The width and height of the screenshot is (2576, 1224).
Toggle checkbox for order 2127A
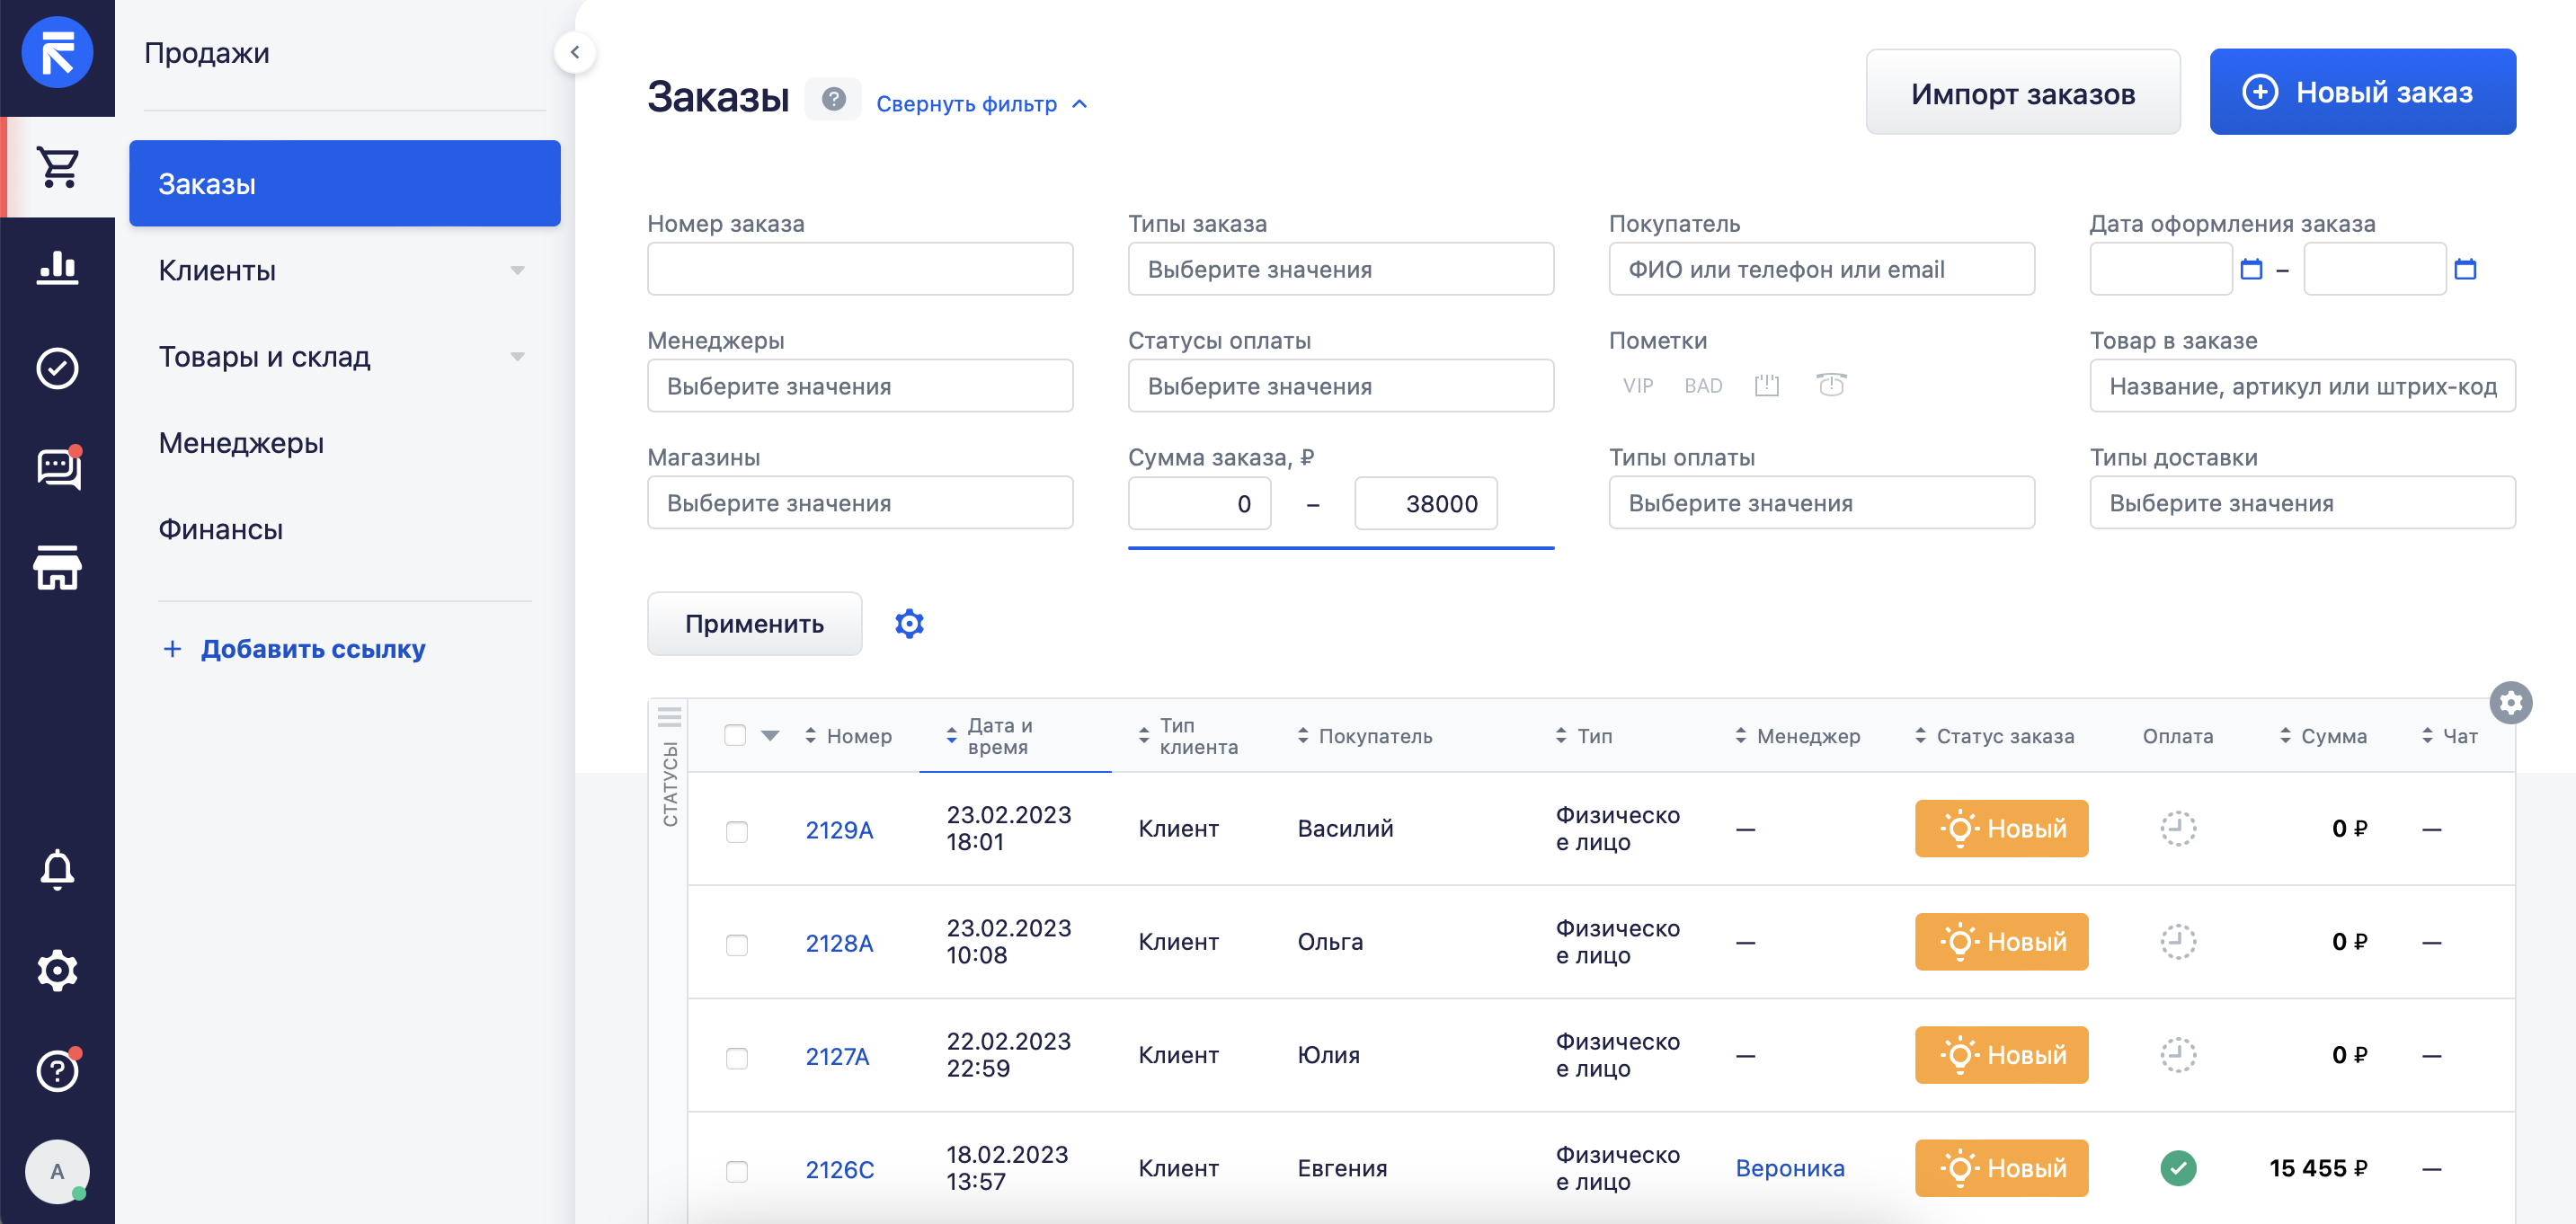(736, 1058)
